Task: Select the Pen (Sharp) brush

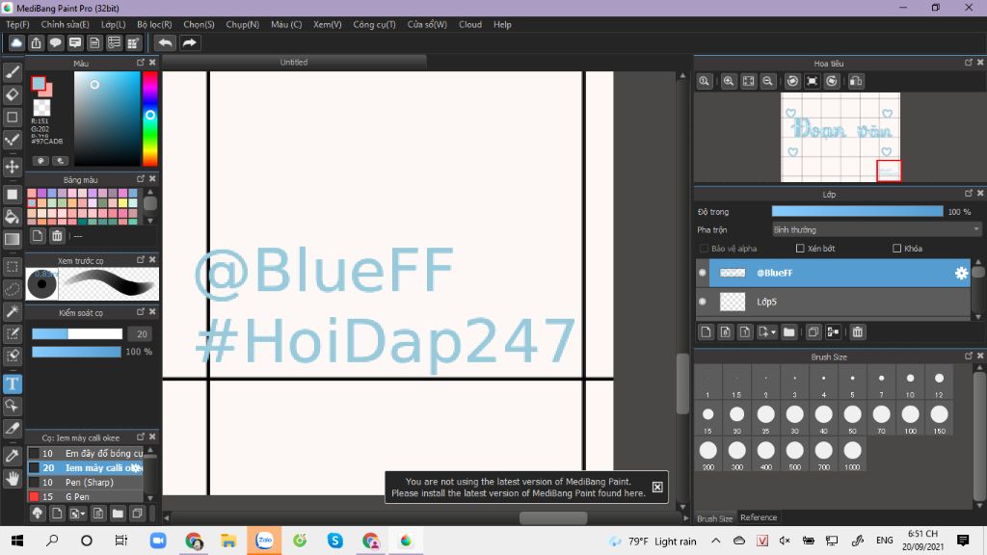Action: 85,483
